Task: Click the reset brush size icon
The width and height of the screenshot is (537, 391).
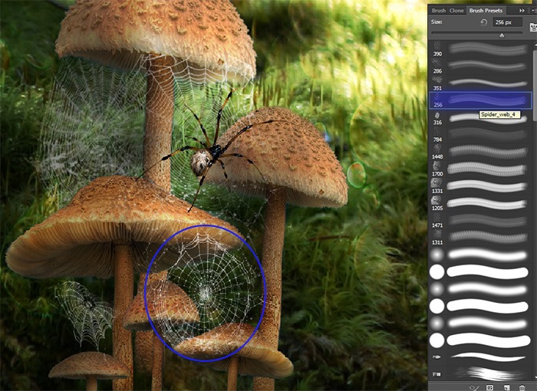Action: [483, 22]
